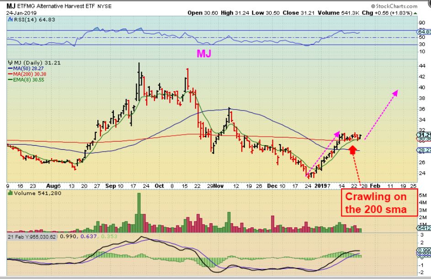Image resolution: width=431 pixels, height=279 pixels.
Task: Click the Close 31.21 value in header
Action: pos(298,13)
